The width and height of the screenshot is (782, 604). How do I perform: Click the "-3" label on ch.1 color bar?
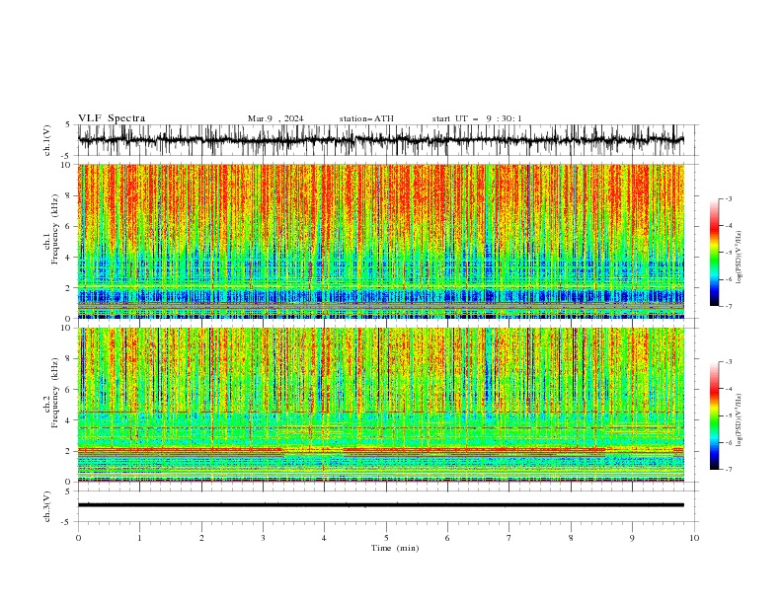click(728, 198)
